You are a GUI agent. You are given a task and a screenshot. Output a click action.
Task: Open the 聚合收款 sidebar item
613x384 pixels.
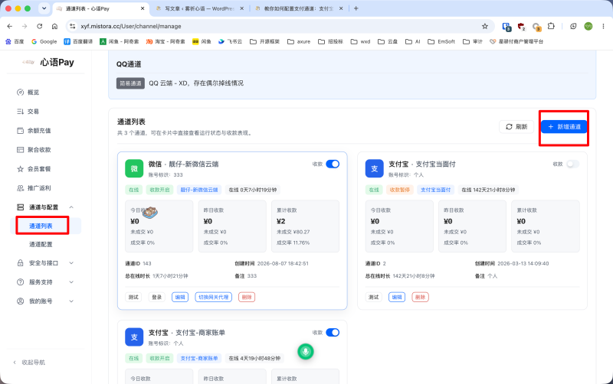coord(34,149)
